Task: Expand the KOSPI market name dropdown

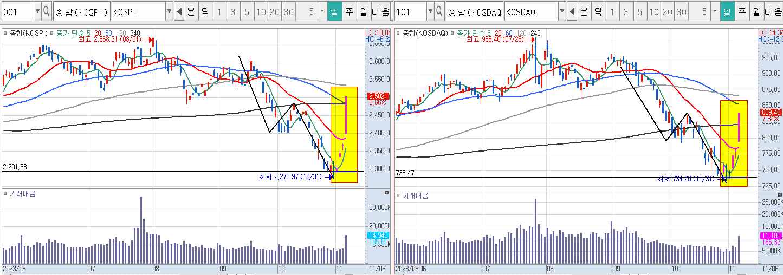Action: click(169, 11)
